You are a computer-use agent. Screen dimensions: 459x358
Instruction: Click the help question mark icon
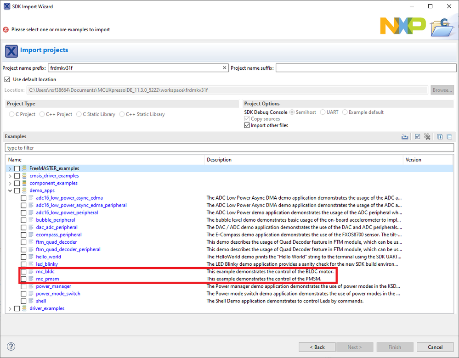(11, 347)
